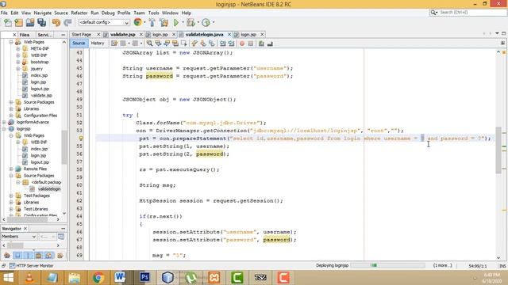The width and height of the screenshot is (508, 285).
Task: Toggle the fifth Navigator filter icon
Action: [48, 256]
